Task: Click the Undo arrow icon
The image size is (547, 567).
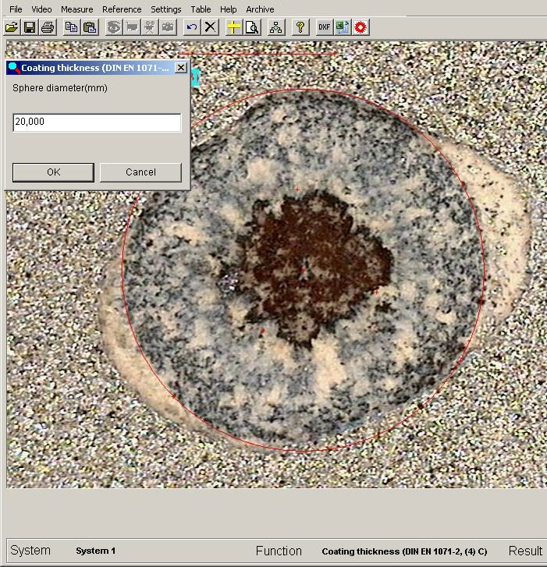Action: pyautogui.click(x=192, y=27)
